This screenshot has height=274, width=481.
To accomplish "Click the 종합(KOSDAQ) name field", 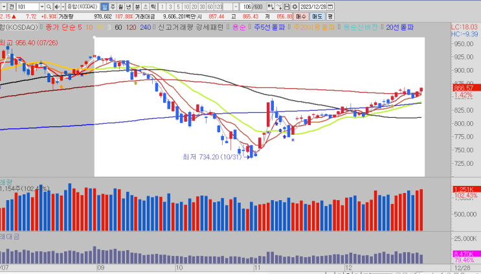I will click(82, 6).
